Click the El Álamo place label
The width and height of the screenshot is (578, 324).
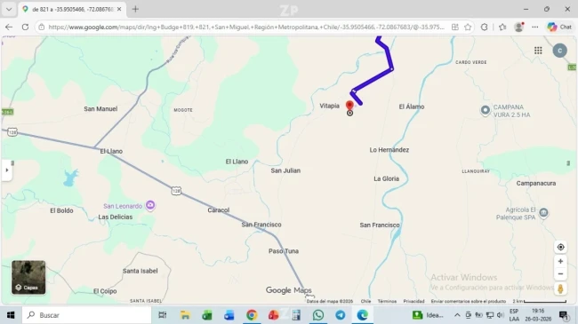tap(412, 107)
